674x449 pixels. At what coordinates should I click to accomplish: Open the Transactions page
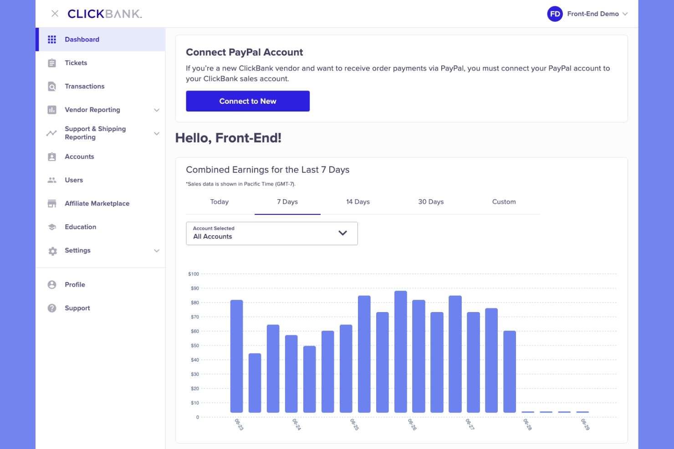(101, 86)
